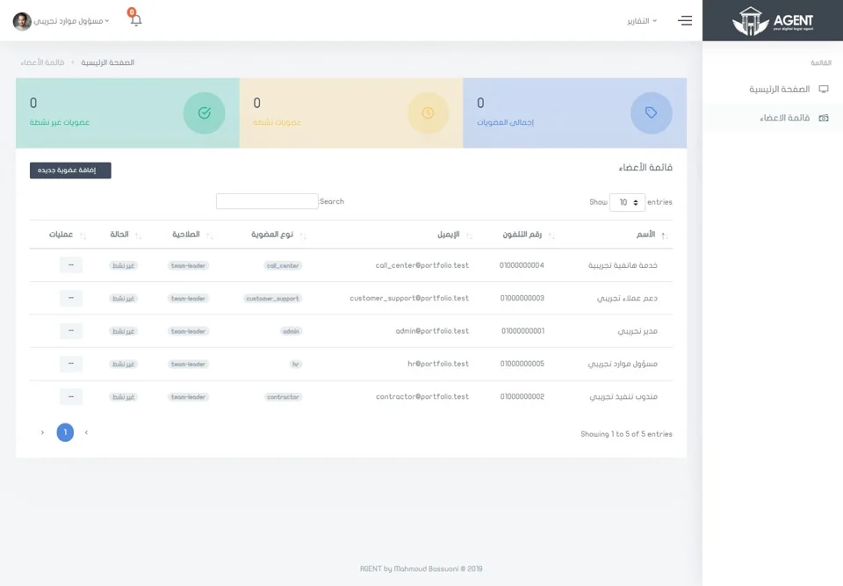Click the user avatar picture

(x=22, y=21)
